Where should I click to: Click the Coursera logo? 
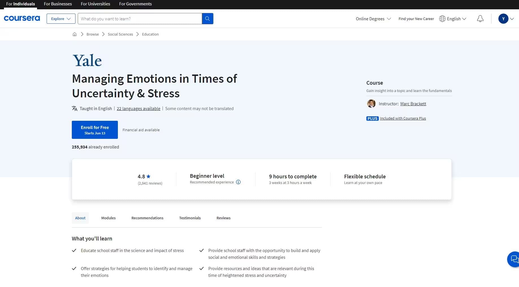(x=22, y=18)
